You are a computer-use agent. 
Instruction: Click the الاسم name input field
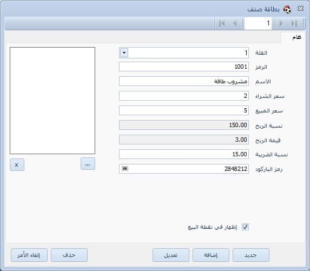click(x=184, y=81)
